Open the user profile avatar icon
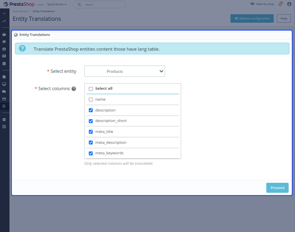The width and height of the screenshot is (295, 232). tap(289, 4)
